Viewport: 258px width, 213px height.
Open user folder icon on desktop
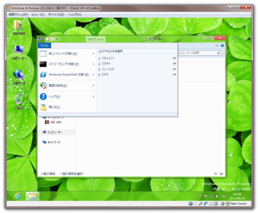point(18,27)
